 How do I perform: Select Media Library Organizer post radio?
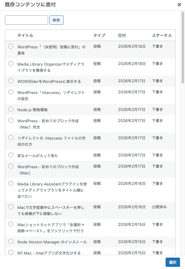pos(11,63)
